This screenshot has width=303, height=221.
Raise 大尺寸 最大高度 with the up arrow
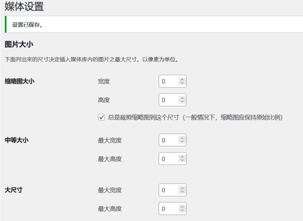182,207
